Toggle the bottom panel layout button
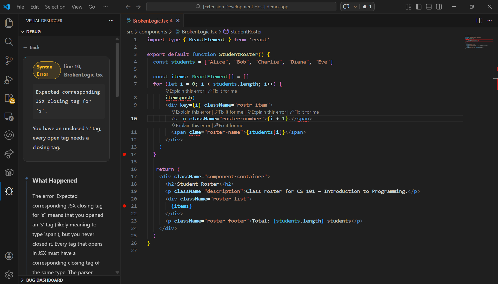Viewport: 498px width, 284px height. 429,7
